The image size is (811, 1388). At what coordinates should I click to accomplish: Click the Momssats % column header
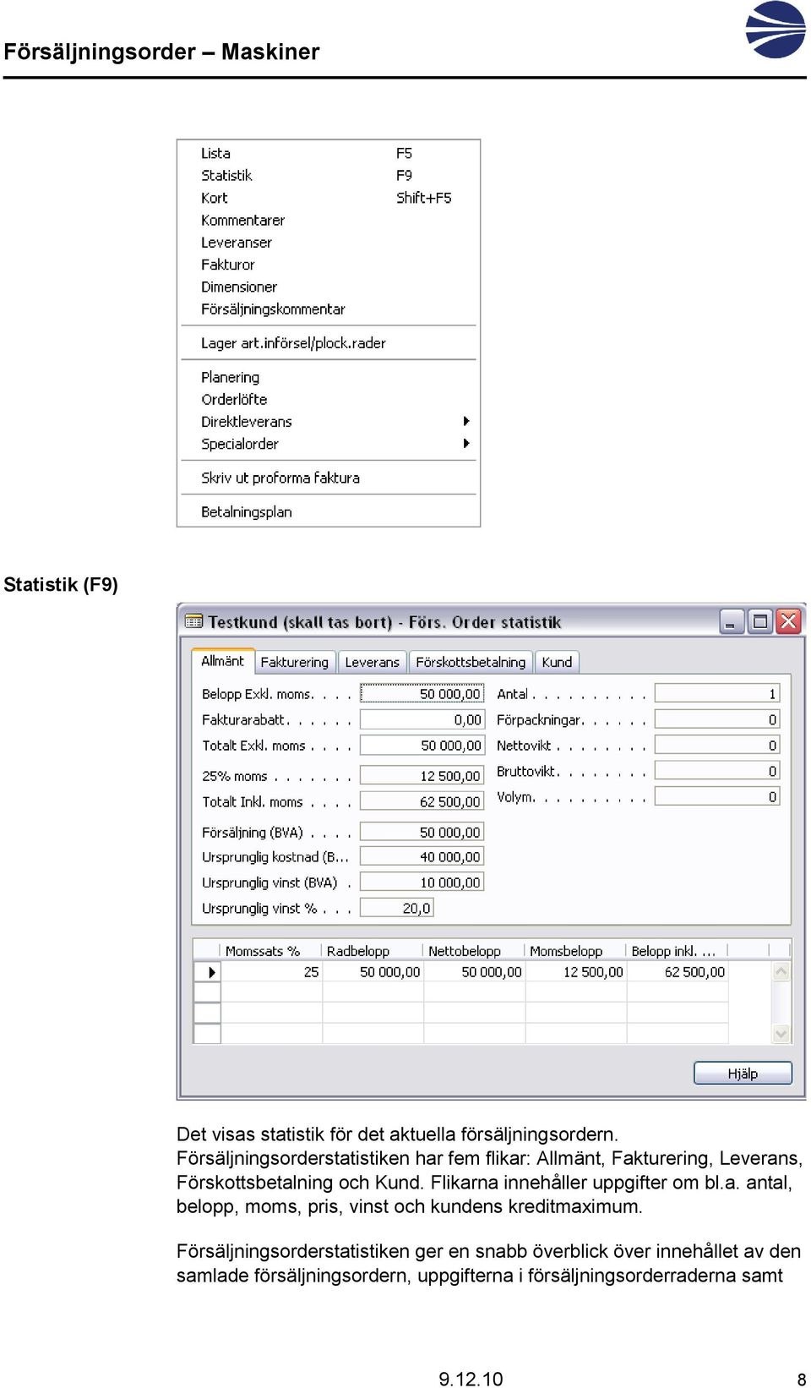pyautogui.click(x=270, y=951)
